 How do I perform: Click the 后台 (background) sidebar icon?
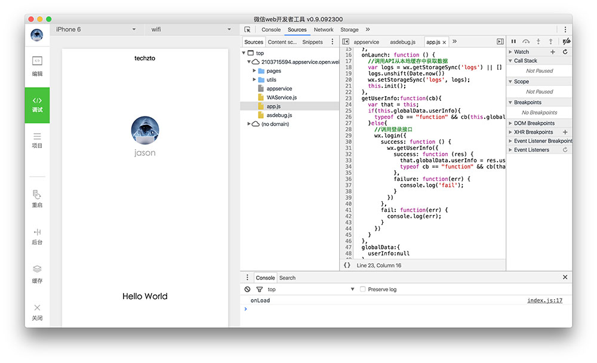click(37, 236)
